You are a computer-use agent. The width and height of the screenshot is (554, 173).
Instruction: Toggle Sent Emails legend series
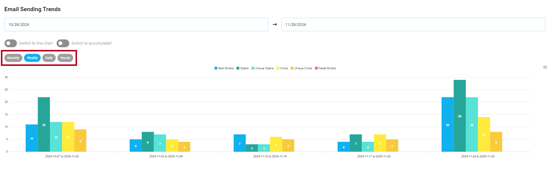tap(224, 68)
